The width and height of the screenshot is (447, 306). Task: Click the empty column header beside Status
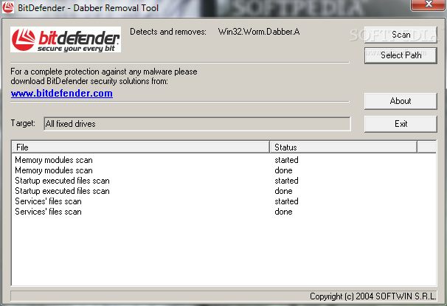[x=427, y=147]
